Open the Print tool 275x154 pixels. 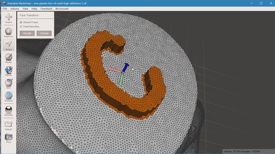pyautogui.click(x=9, y=137)
